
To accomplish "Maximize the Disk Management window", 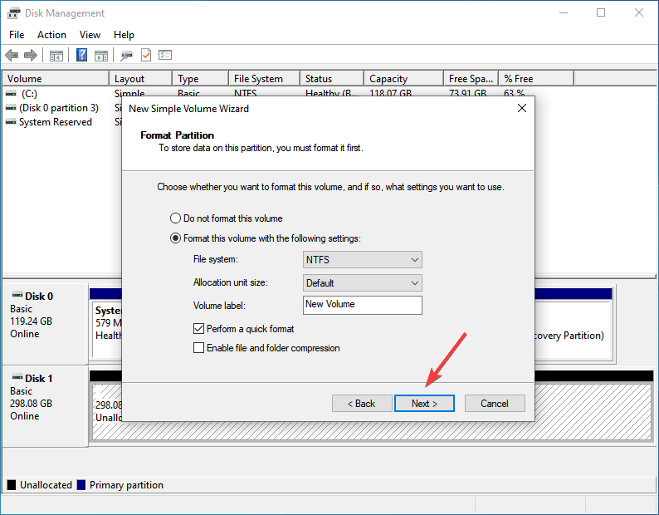I will point(601,13).
